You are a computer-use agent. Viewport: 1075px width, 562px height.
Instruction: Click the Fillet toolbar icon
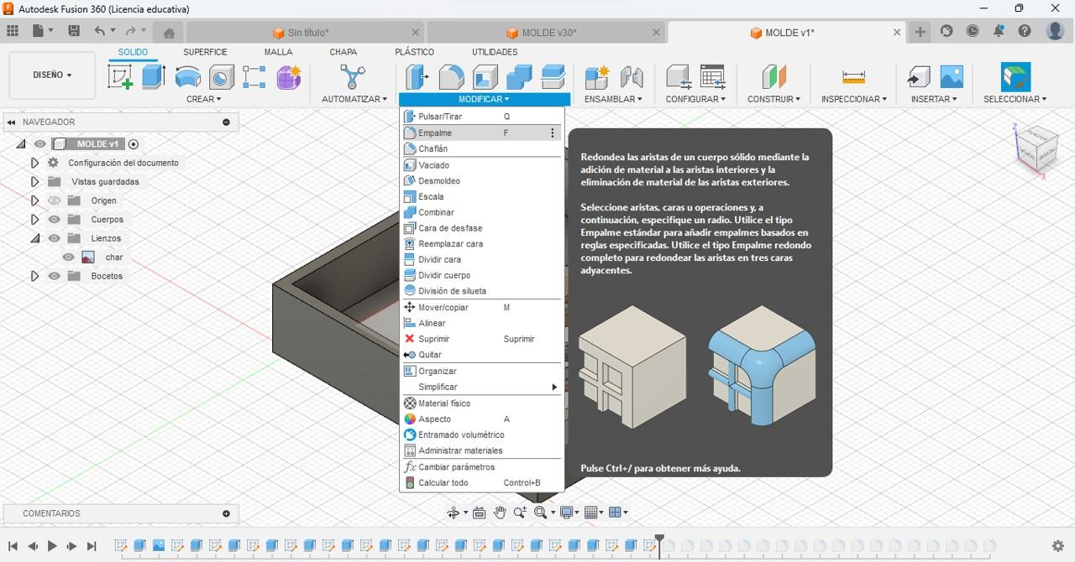[x=451, y=77]
